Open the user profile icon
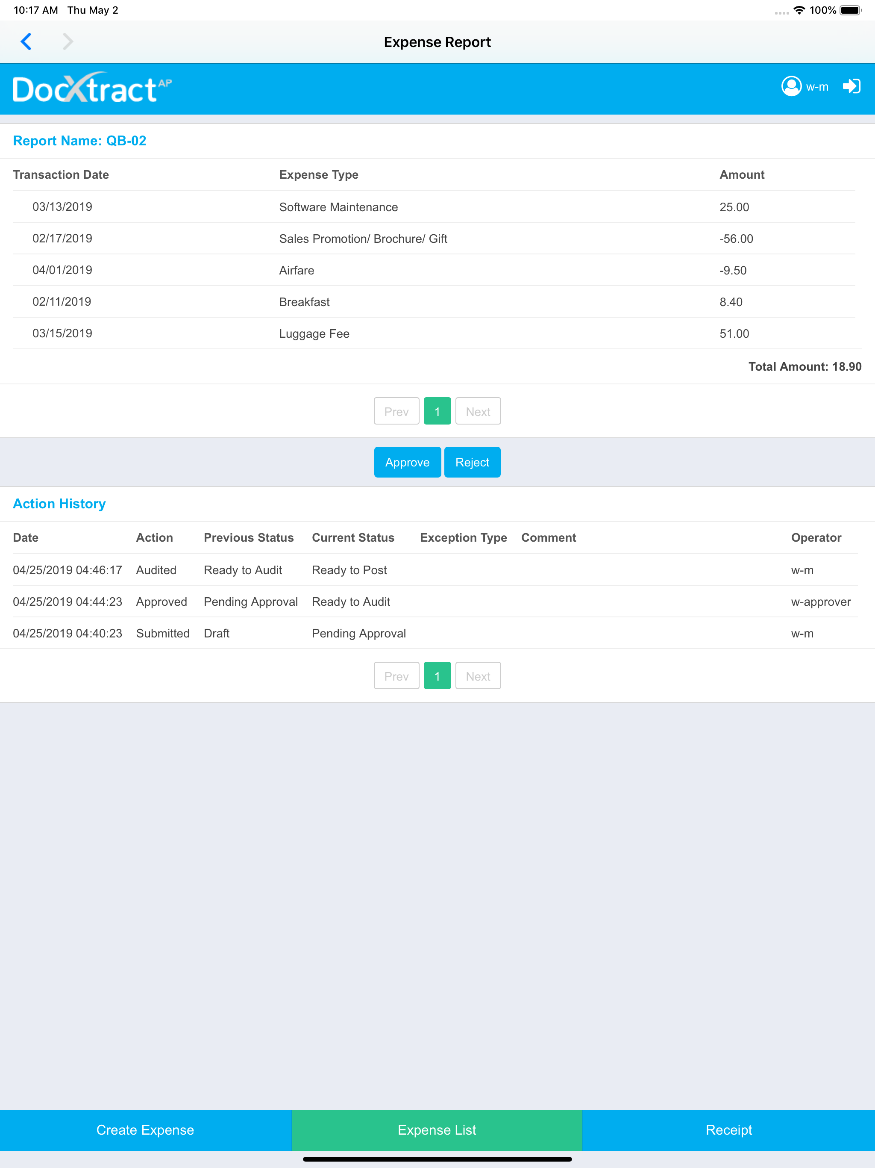The height and width of the screenshot is (1168, 875). 791,86
